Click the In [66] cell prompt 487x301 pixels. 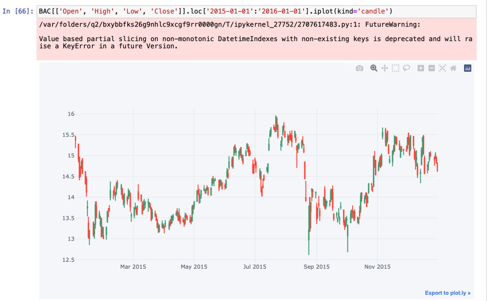coord(18,11)
